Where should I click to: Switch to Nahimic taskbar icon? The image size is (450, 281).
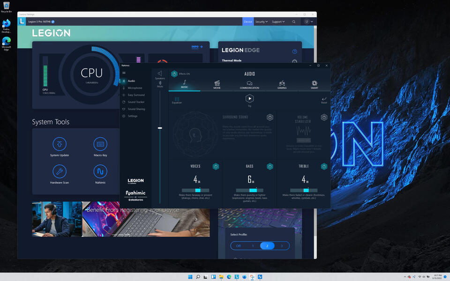click(x=260, y=277)
